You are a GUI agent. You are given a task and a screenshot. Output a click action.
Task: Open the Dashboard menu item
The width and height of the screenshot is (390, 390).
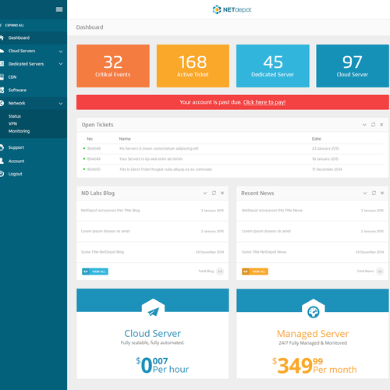pyautogui.click(x=34, y=37)
